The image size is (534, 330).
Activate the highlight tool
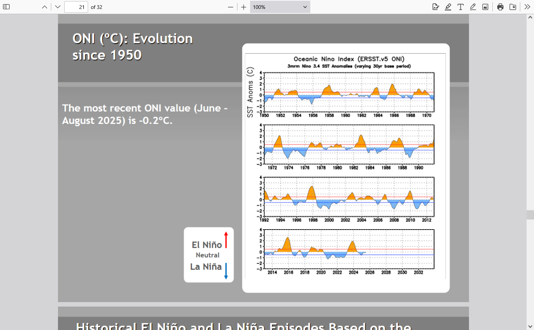tap(448, 7)
